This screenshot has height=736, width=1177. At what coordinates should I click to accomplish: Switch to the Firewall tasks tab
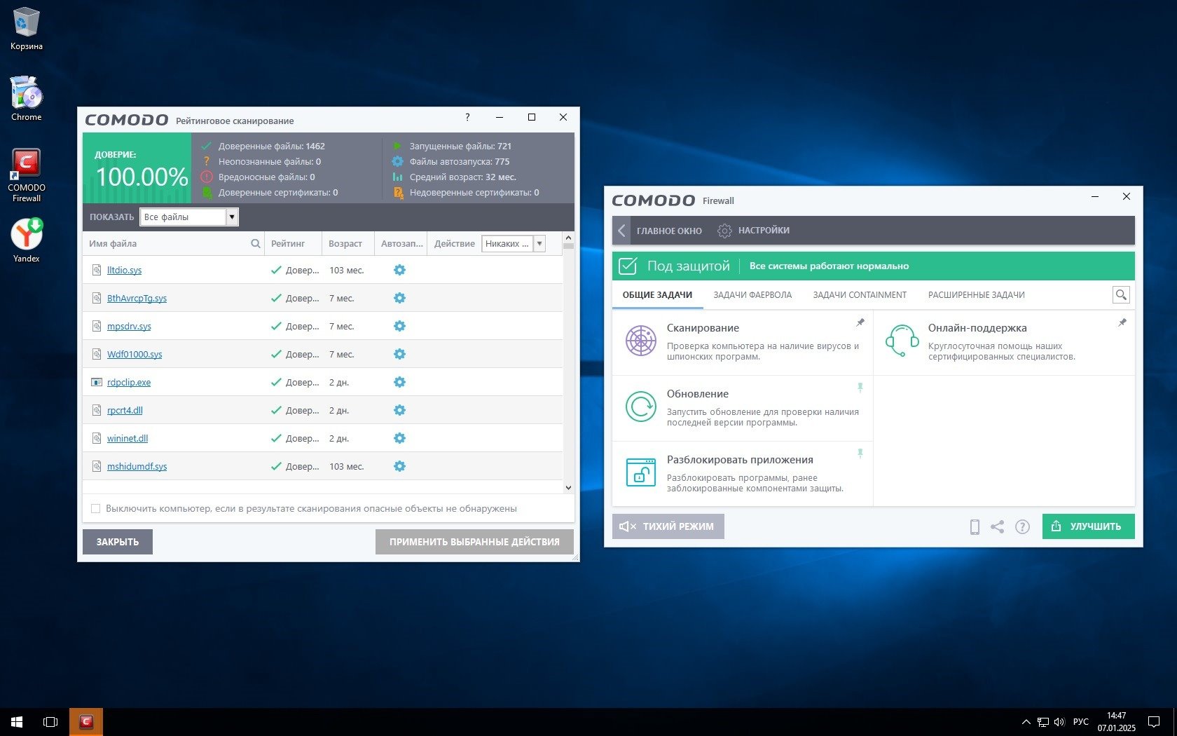752,295
